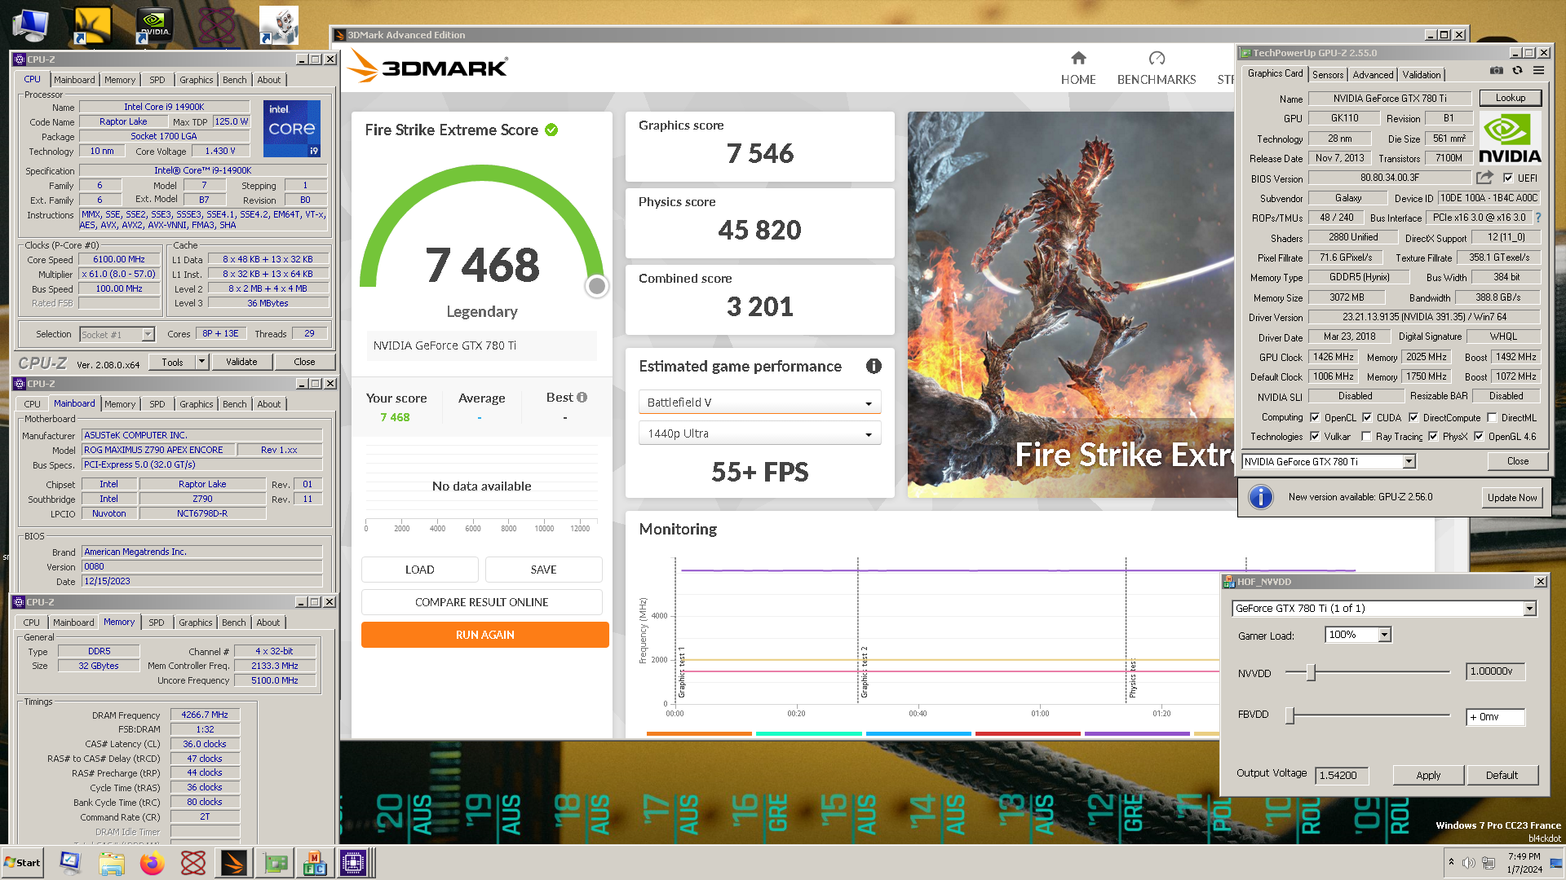Click the MFC blocks taskbar icon
This screenshot has width=1566, height=880.
[315, 863]
